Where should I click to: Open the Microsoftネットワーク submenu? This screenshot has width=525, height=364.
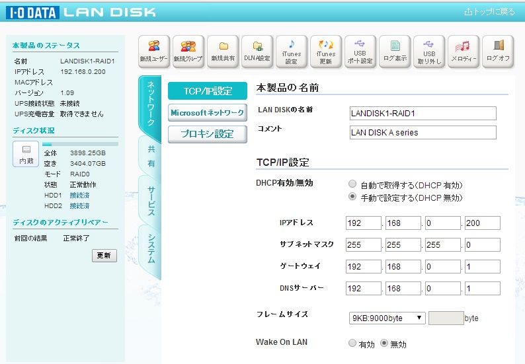click(x=208, y=112)
